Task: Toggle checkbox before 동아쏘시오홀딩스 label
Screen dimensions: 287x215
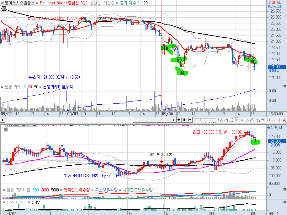Action: (2, 3)
